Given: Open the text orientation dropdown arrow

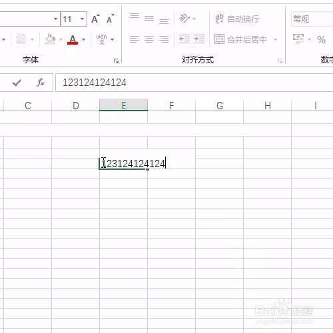Looking at the screenshot, I should pyautogui.click(x=194, y=19).
